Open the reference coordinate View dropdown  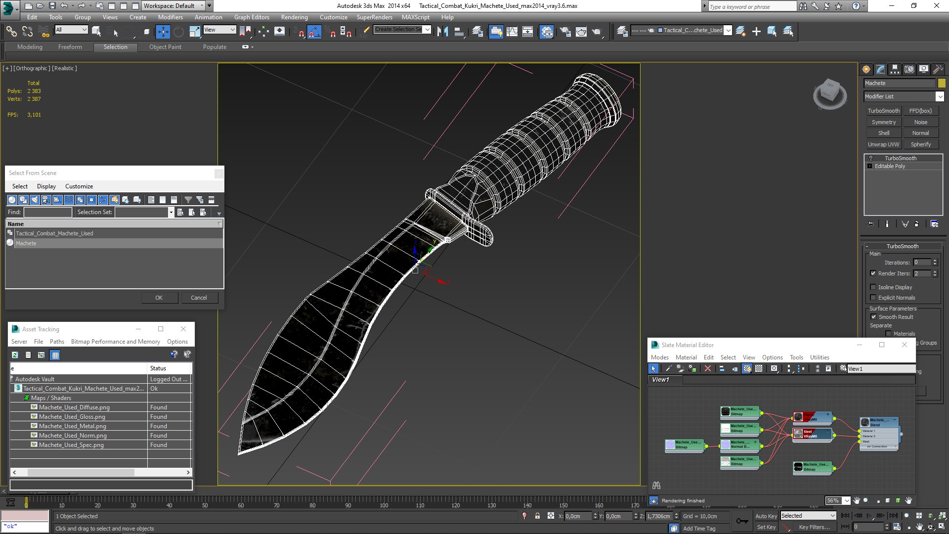click(x=219, y=30)
